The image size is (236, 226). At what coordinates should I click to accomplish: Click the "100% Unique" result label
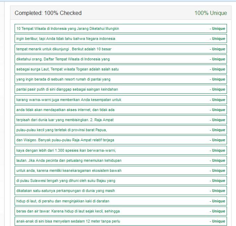(x=210, y=13)
